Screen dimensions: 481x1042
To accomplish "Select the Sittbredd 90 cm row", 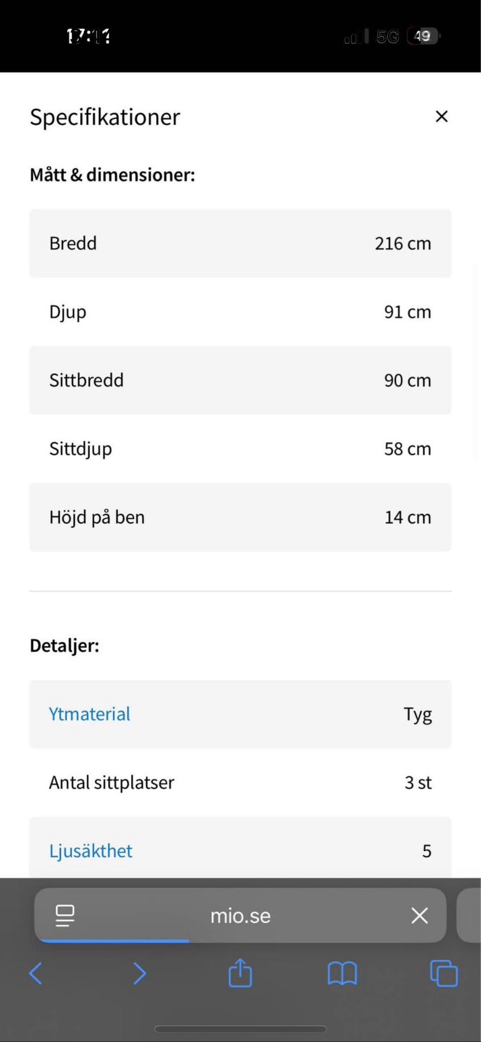I will (241, 380).
